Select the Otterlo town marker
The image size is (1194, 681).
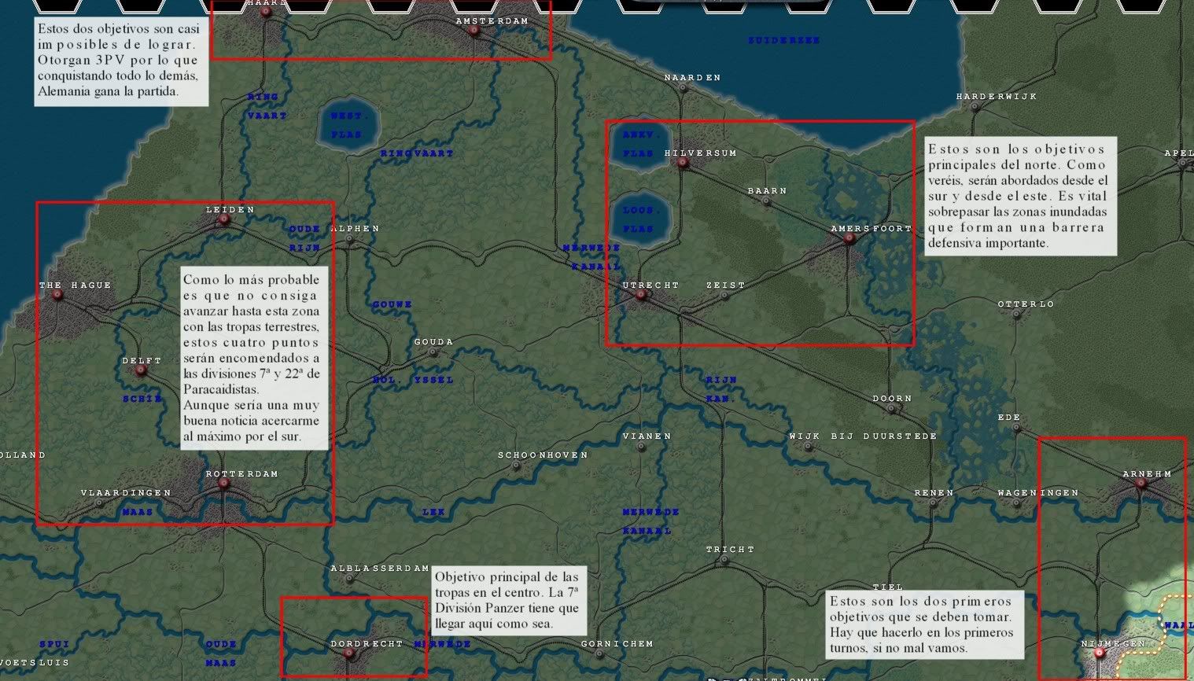[1016, 314]
